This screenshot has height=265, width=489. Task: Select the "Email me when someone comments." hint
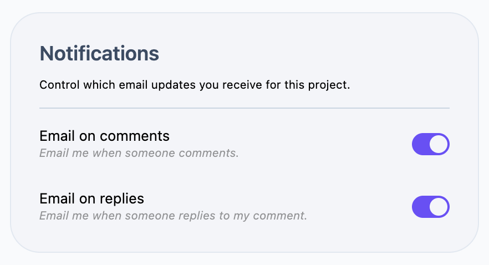click(139, 152)
